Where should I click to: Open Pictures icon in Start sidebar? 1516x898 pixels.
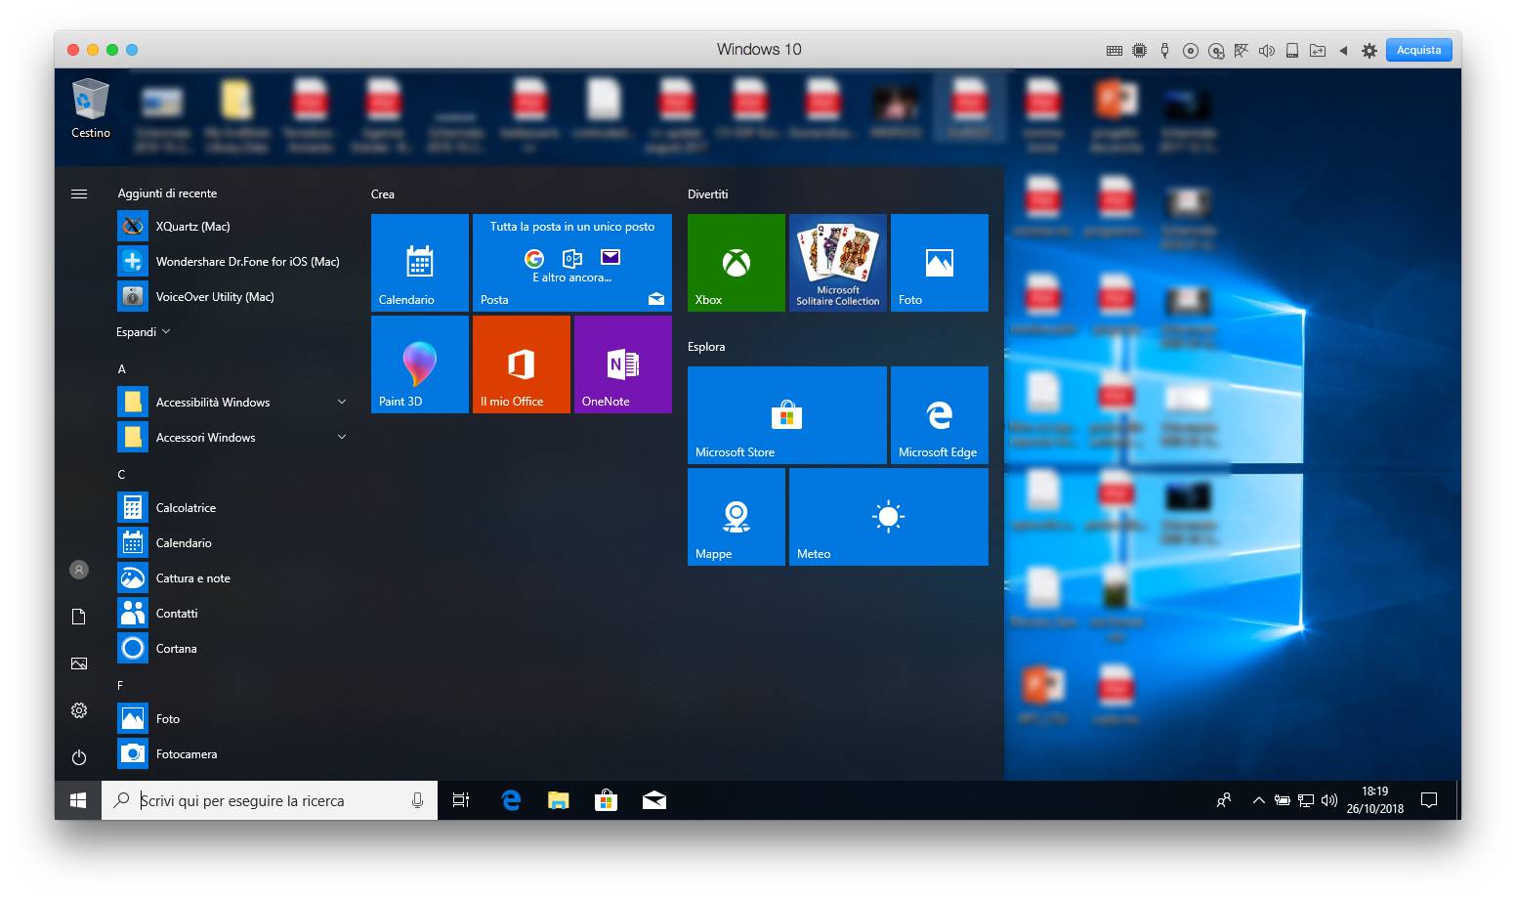pos(79,663)
